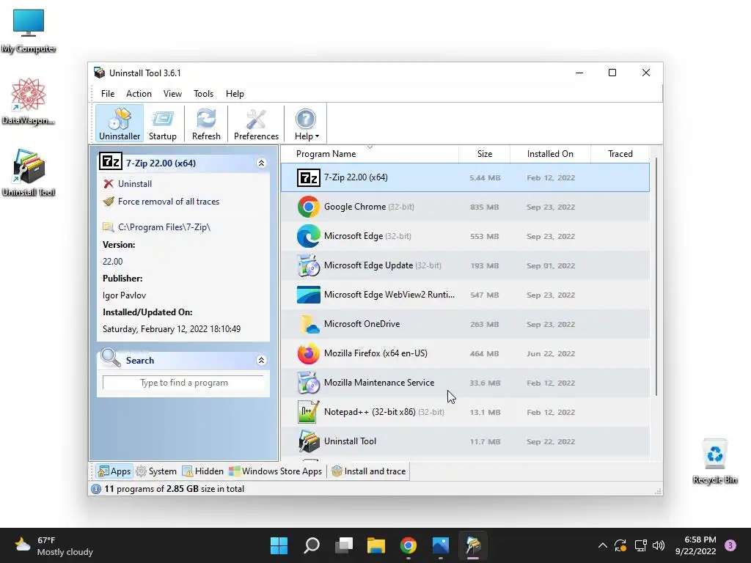Sort by Traced column header
751x563 pixels.
coord(620,154)
